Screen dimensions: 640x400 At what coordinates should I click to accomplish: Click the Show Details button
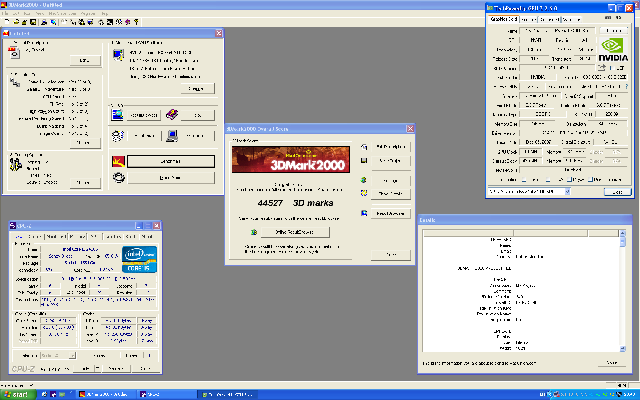390,194
